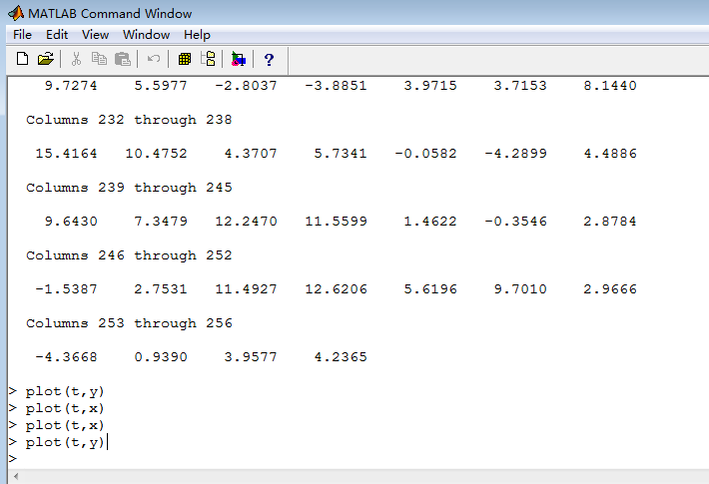
Task: Click the Undo arrow icon
Action: click(x=154, y=59)
